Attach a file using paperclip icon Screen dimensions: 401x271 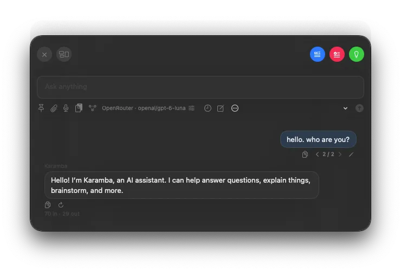[x=54, y=108]
